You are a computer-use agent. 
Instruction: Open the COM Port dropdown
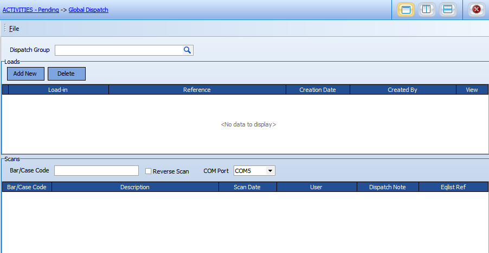270,171
